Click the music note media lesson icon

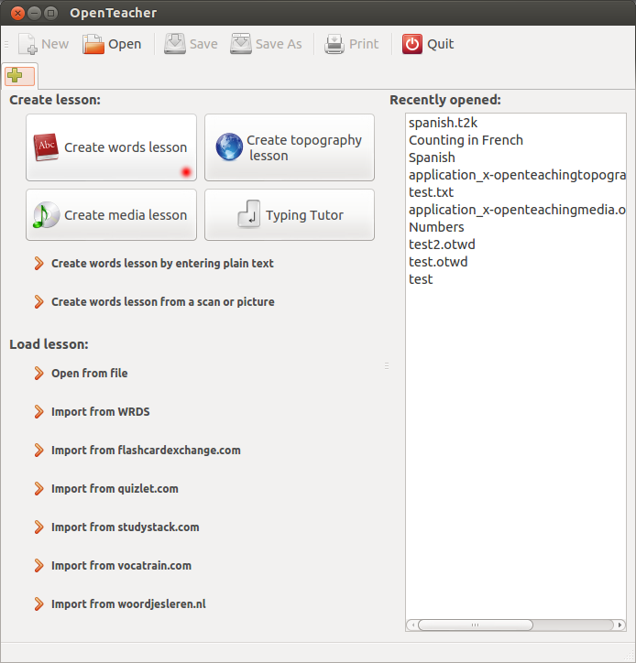tap(46, 215)
